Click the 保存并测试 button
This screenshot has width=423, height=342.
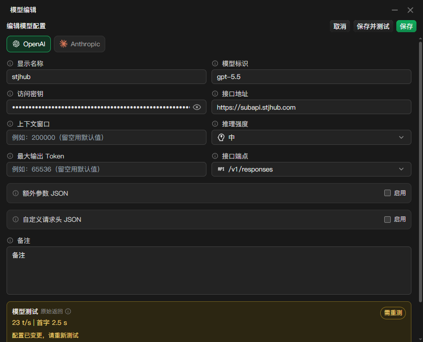(373, 27)
